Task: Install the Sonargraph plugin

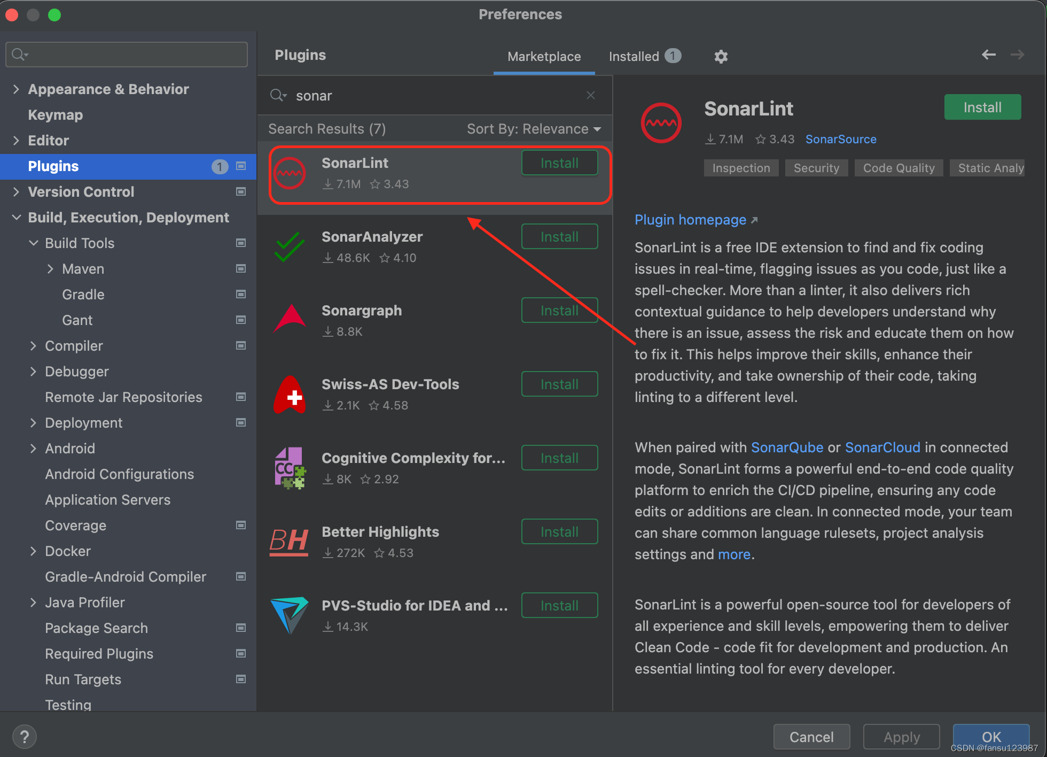Action: tap(559, 311)
